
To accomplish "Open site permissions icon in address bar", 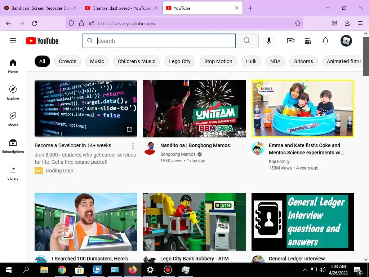I will pos(92,23).
